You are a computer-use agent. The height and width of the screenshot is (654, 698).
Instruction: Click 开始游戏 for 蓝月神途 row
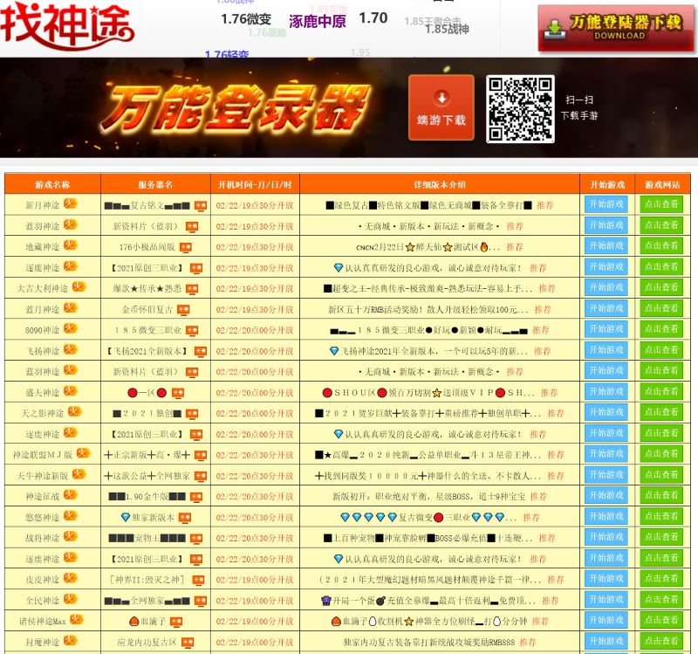click(x=606, y=308)
